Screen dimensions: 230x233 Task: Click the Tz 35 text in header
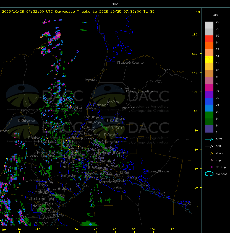(x=149, y=12)
